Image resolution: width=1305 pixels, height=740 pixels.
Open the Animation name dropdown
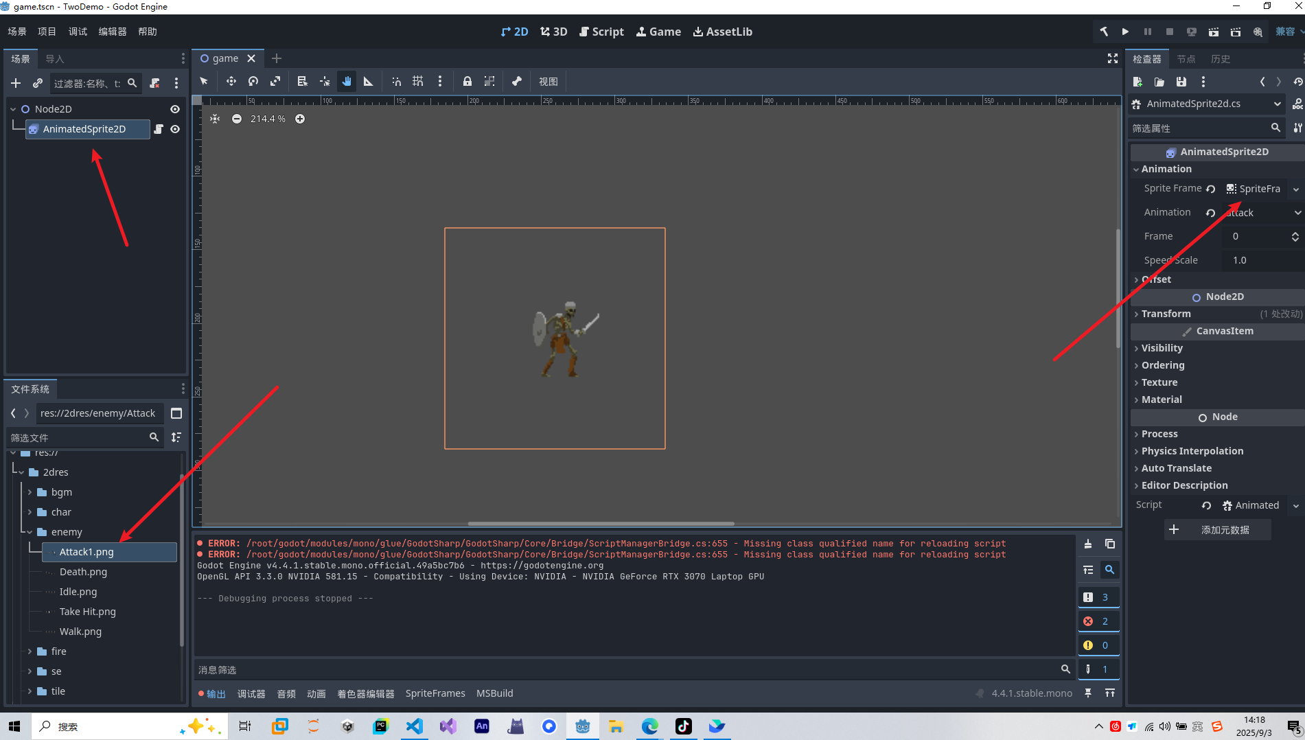(1297, 213)
